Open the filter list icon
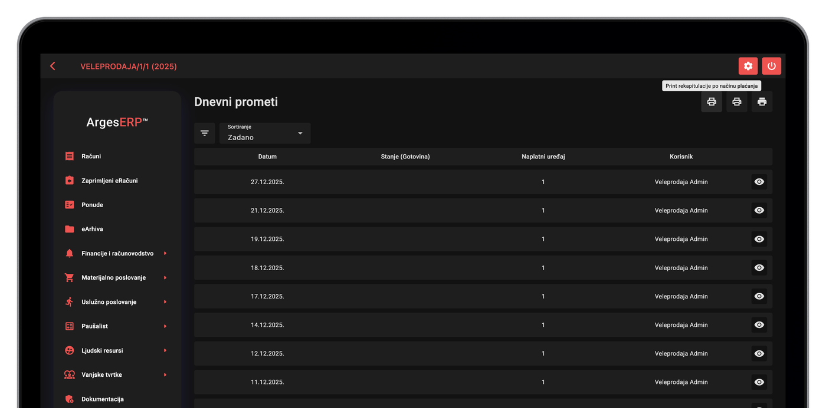826x408 pixels. tap(205, 133)
